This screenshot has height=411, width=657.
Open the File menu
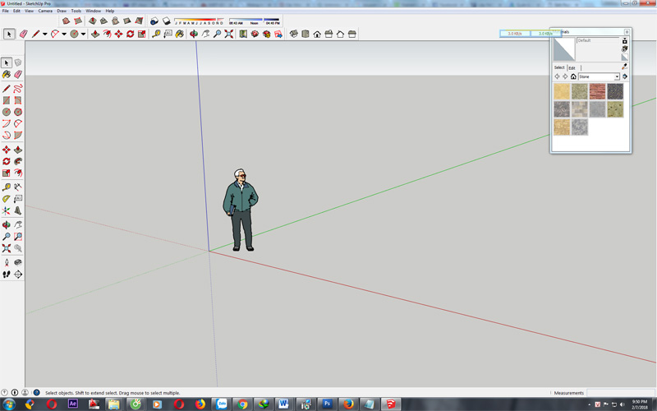pyautogui.click(x=6, y=11)
